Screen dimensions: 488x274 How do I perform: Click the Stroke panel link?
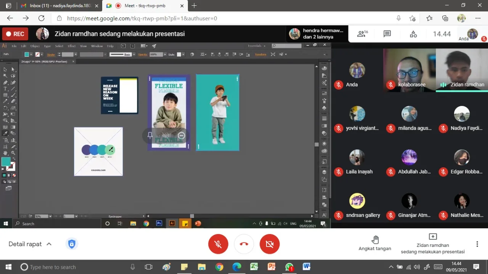coord(51,54)
